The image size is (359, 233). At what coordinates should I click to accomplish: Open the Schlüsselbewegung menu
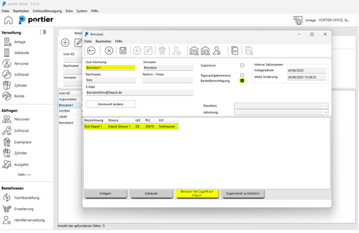click(47, 11)
